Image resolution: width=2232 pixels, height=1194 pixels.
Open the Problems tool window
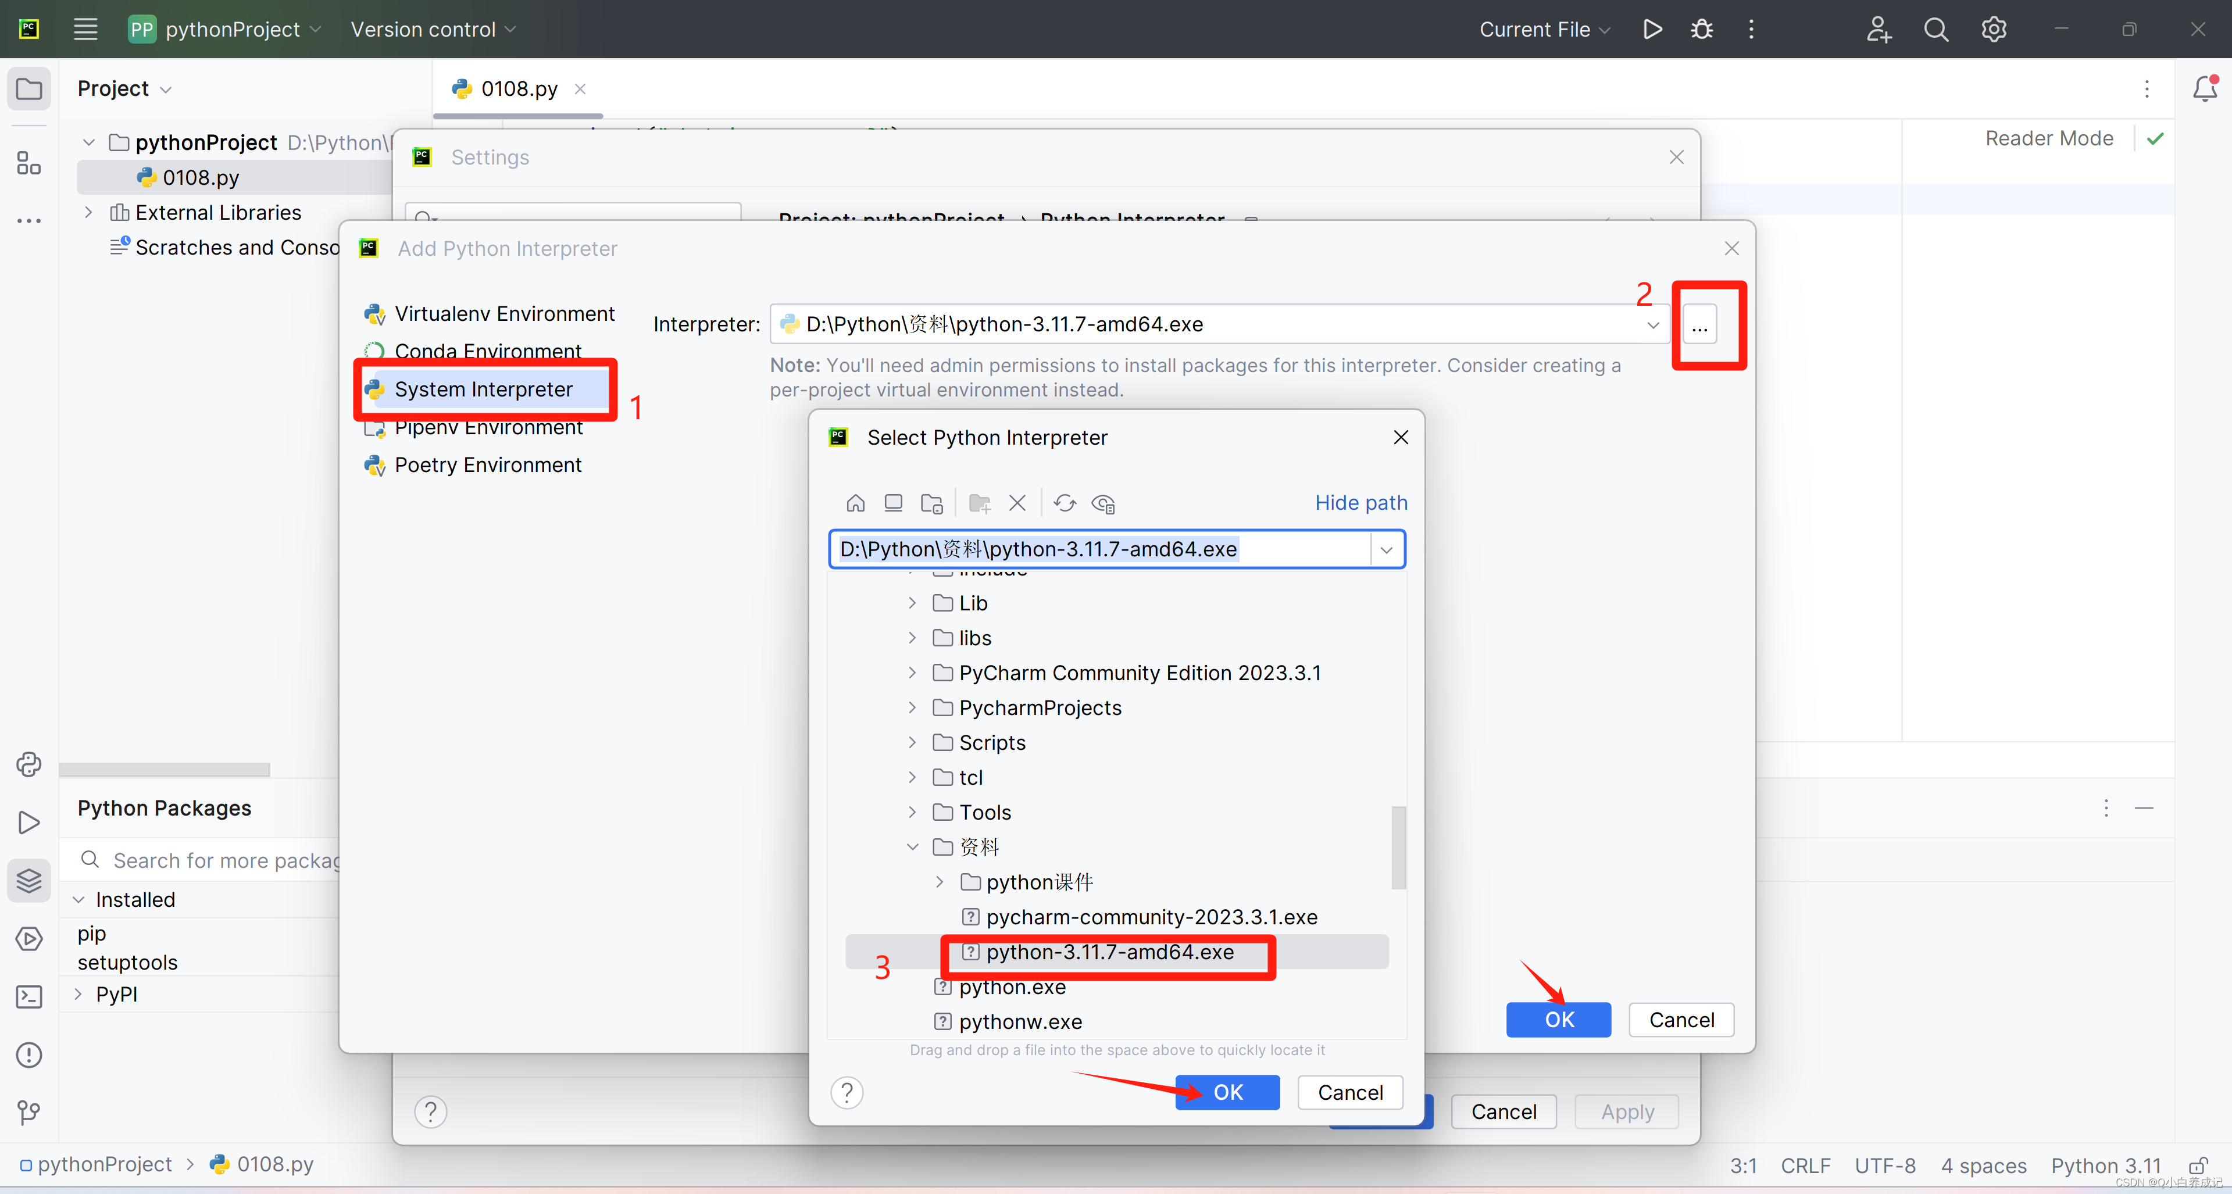pyautogui.click(x=28, y=1054)
